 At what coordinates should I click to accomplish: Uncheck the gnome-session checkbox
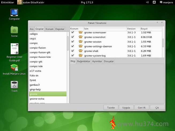pyautogui.click(x=73, y=42)
